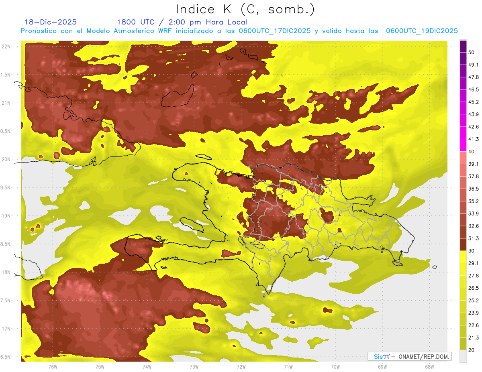Image resolution: width=482 pixels, height=372 pixels.
Task: Select initialization timestamp "0600UTC_17DIC2025"
Action: (x=274, y=31)
